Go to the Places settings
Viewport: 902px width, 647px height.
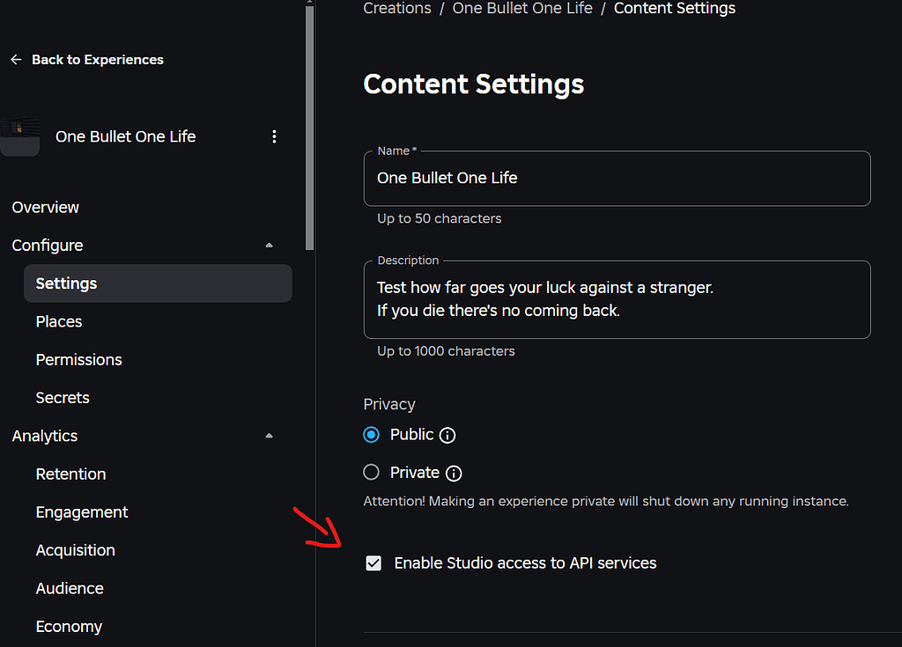pos(59,322)
